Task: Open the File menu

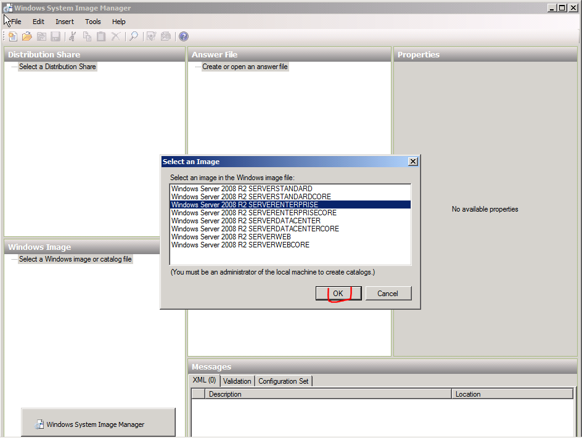Action: coord(16,22)
